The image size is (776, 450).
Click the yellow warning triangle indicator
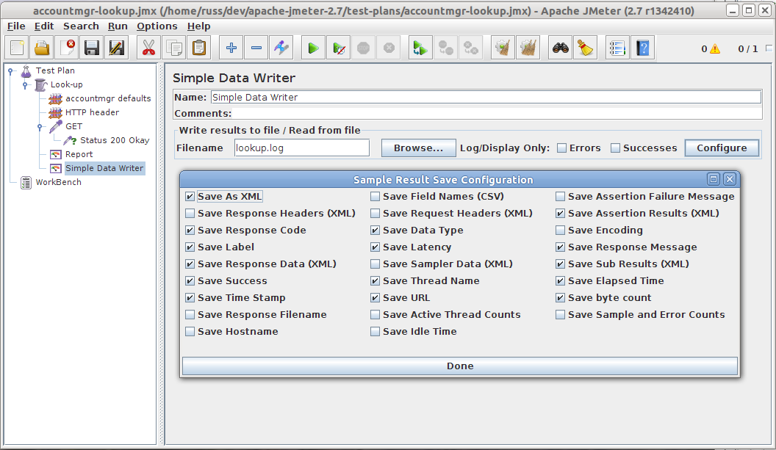(715, 48)
